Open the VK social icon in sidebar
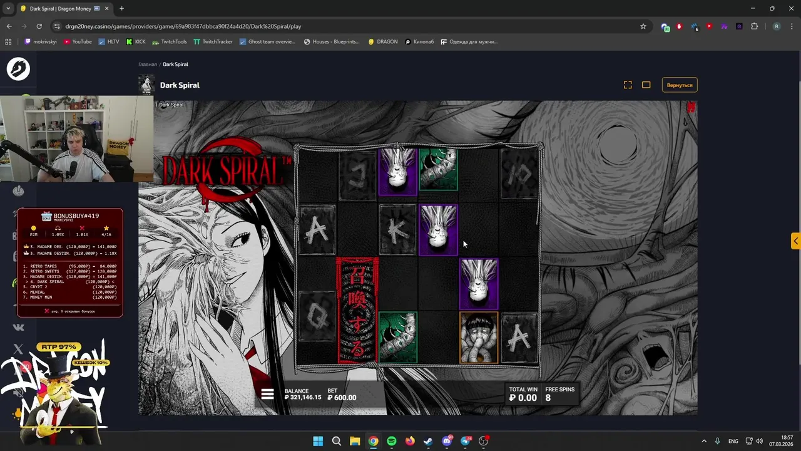The height and width of the screenshot is (451, 801). click(18, 327)
